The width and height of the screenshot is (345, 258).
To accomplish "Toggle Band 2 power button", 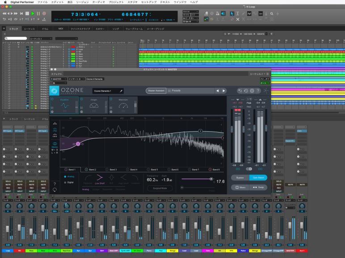I will (86, 170).
